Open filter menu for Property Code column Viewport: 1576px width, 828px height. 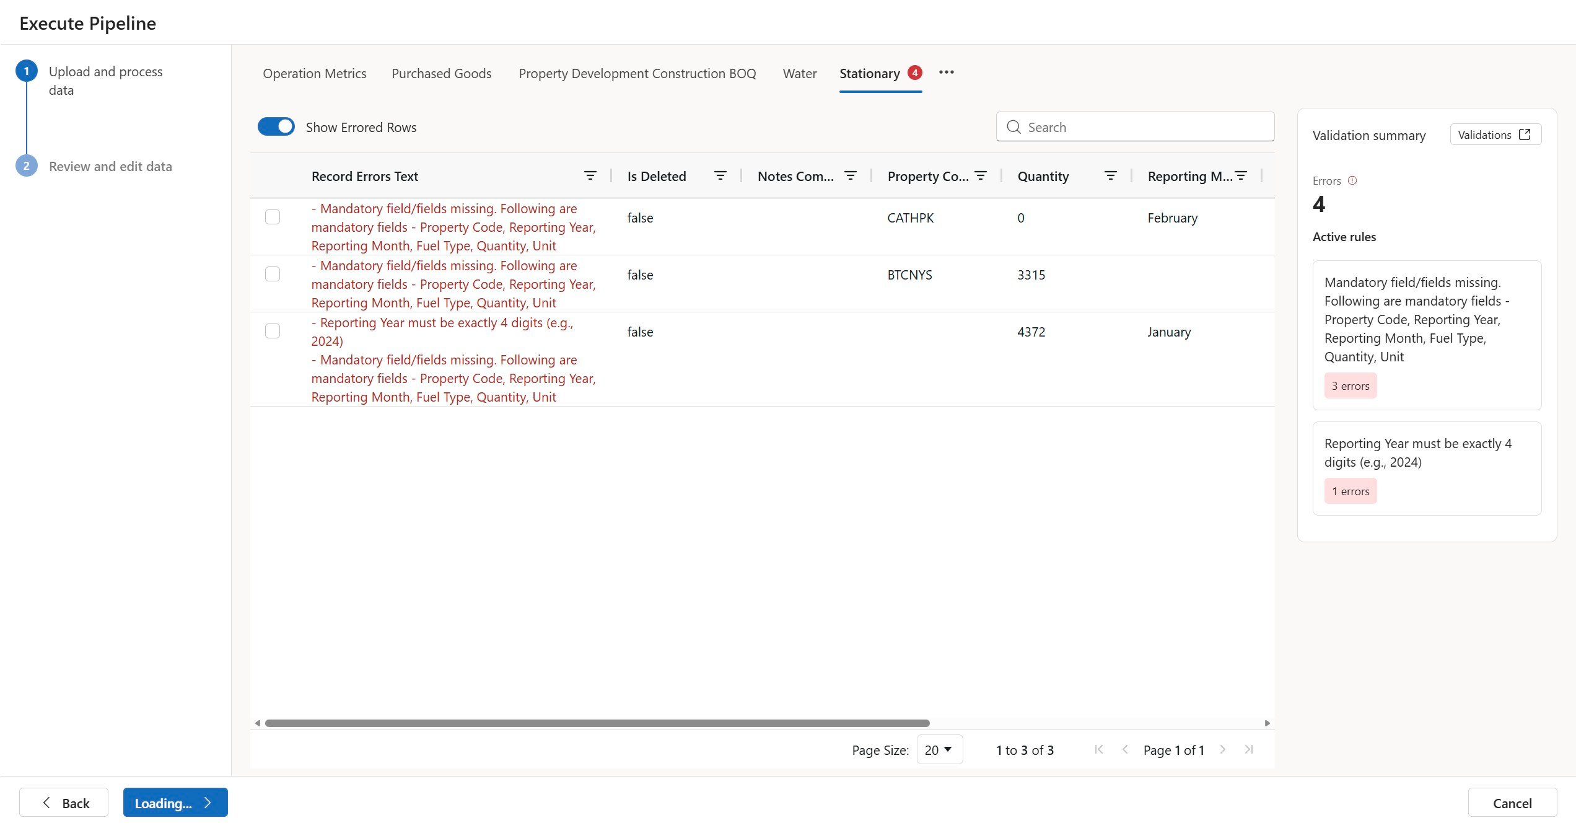click(x=980, y=176)
